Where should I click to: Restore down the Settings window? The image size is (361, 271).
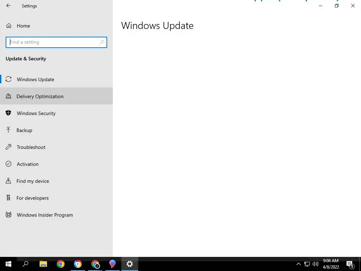(x=337, y=6)
